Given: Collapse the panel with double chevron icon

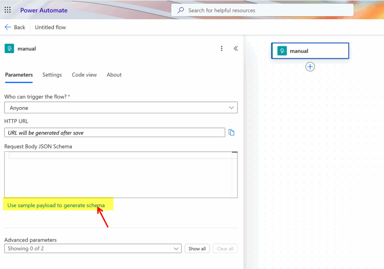Looking at the screenshot, I should (x=236, y=48).
